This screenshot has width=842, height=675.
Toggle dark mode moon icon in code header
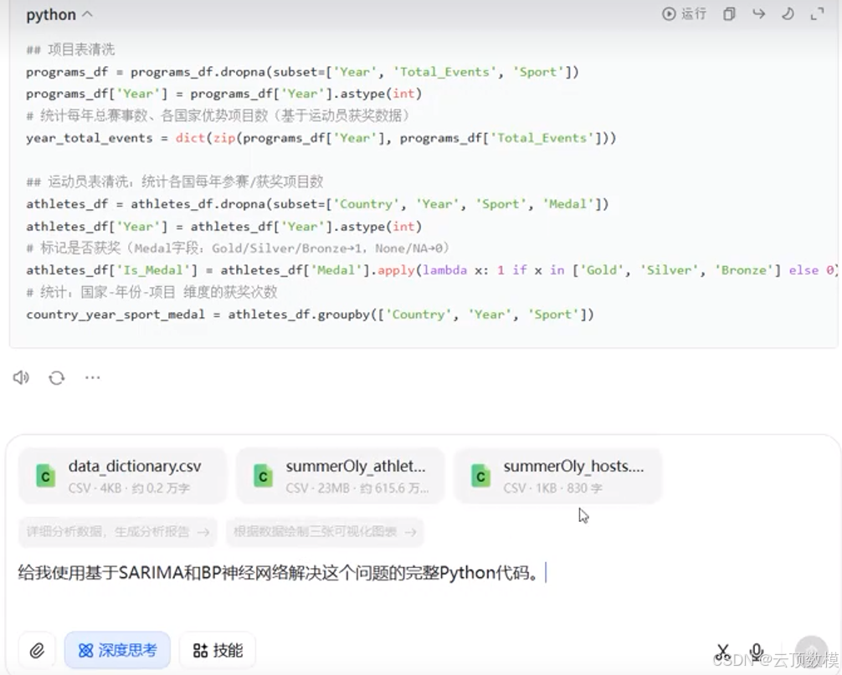[788, 14]
